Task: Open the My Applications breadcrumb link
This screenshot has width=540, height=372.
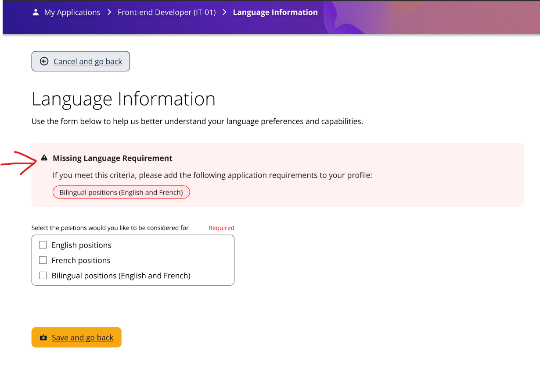Action: tap(72, 12)
